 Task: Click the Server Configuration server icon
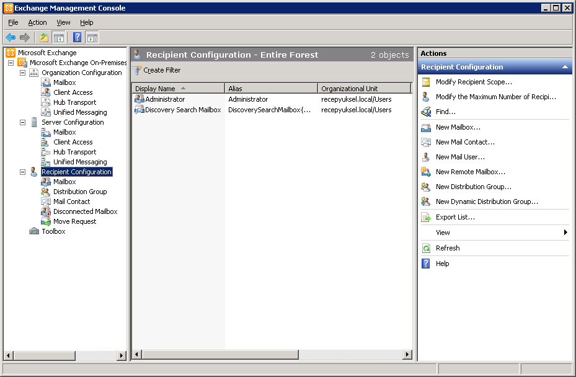[x=34, y=122]
